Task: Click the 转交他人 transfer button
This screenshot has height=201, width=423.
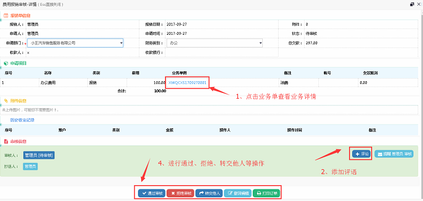Action: coord(209,193)
